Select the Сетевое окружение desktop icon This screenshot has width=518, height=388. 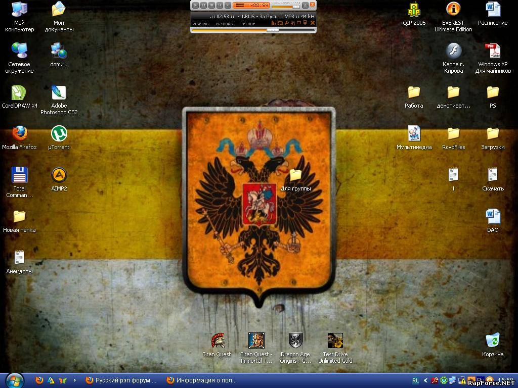20,58
